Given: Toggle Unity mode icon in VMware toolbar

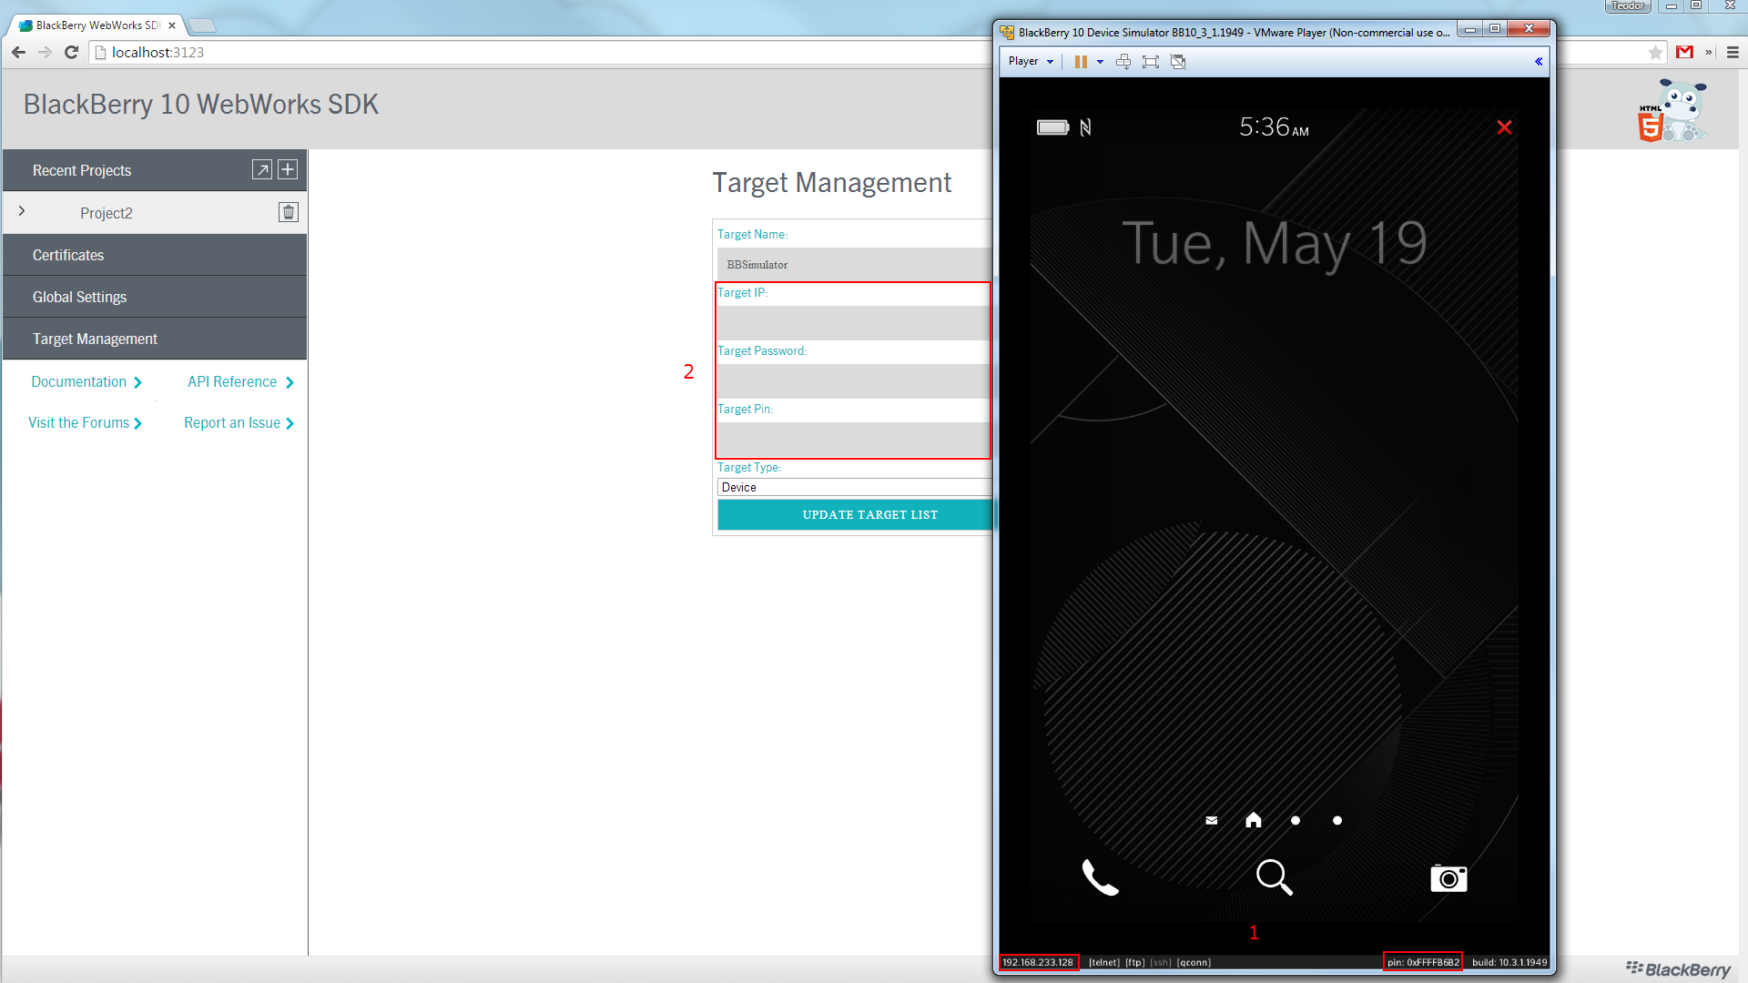Looking at the screenshot, I should click(1178, 61).
